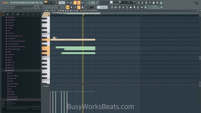Image resolution: width=201 pixels, height=113 pixels.
Task: Select the highlighted tan note
Action: (x=73, y=40)
